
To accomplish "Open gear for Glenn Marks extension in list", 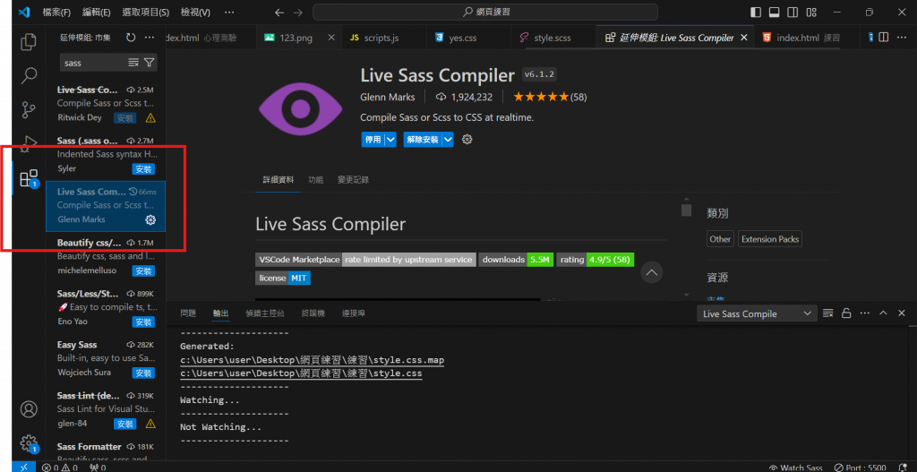I will coord(150,220).
